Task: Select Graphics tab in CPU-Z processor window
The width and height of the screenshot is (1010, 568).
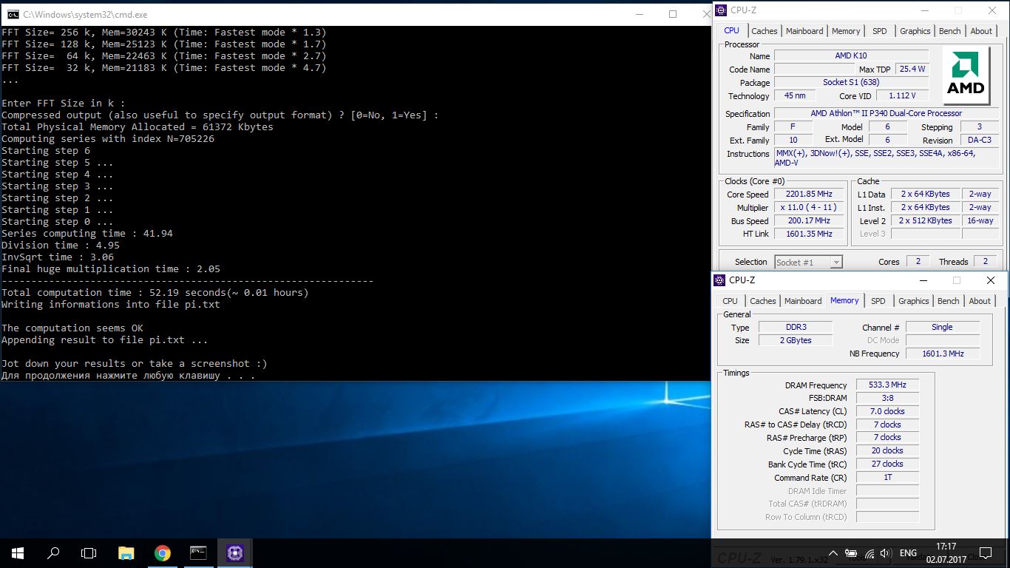Action: [915, 31]
